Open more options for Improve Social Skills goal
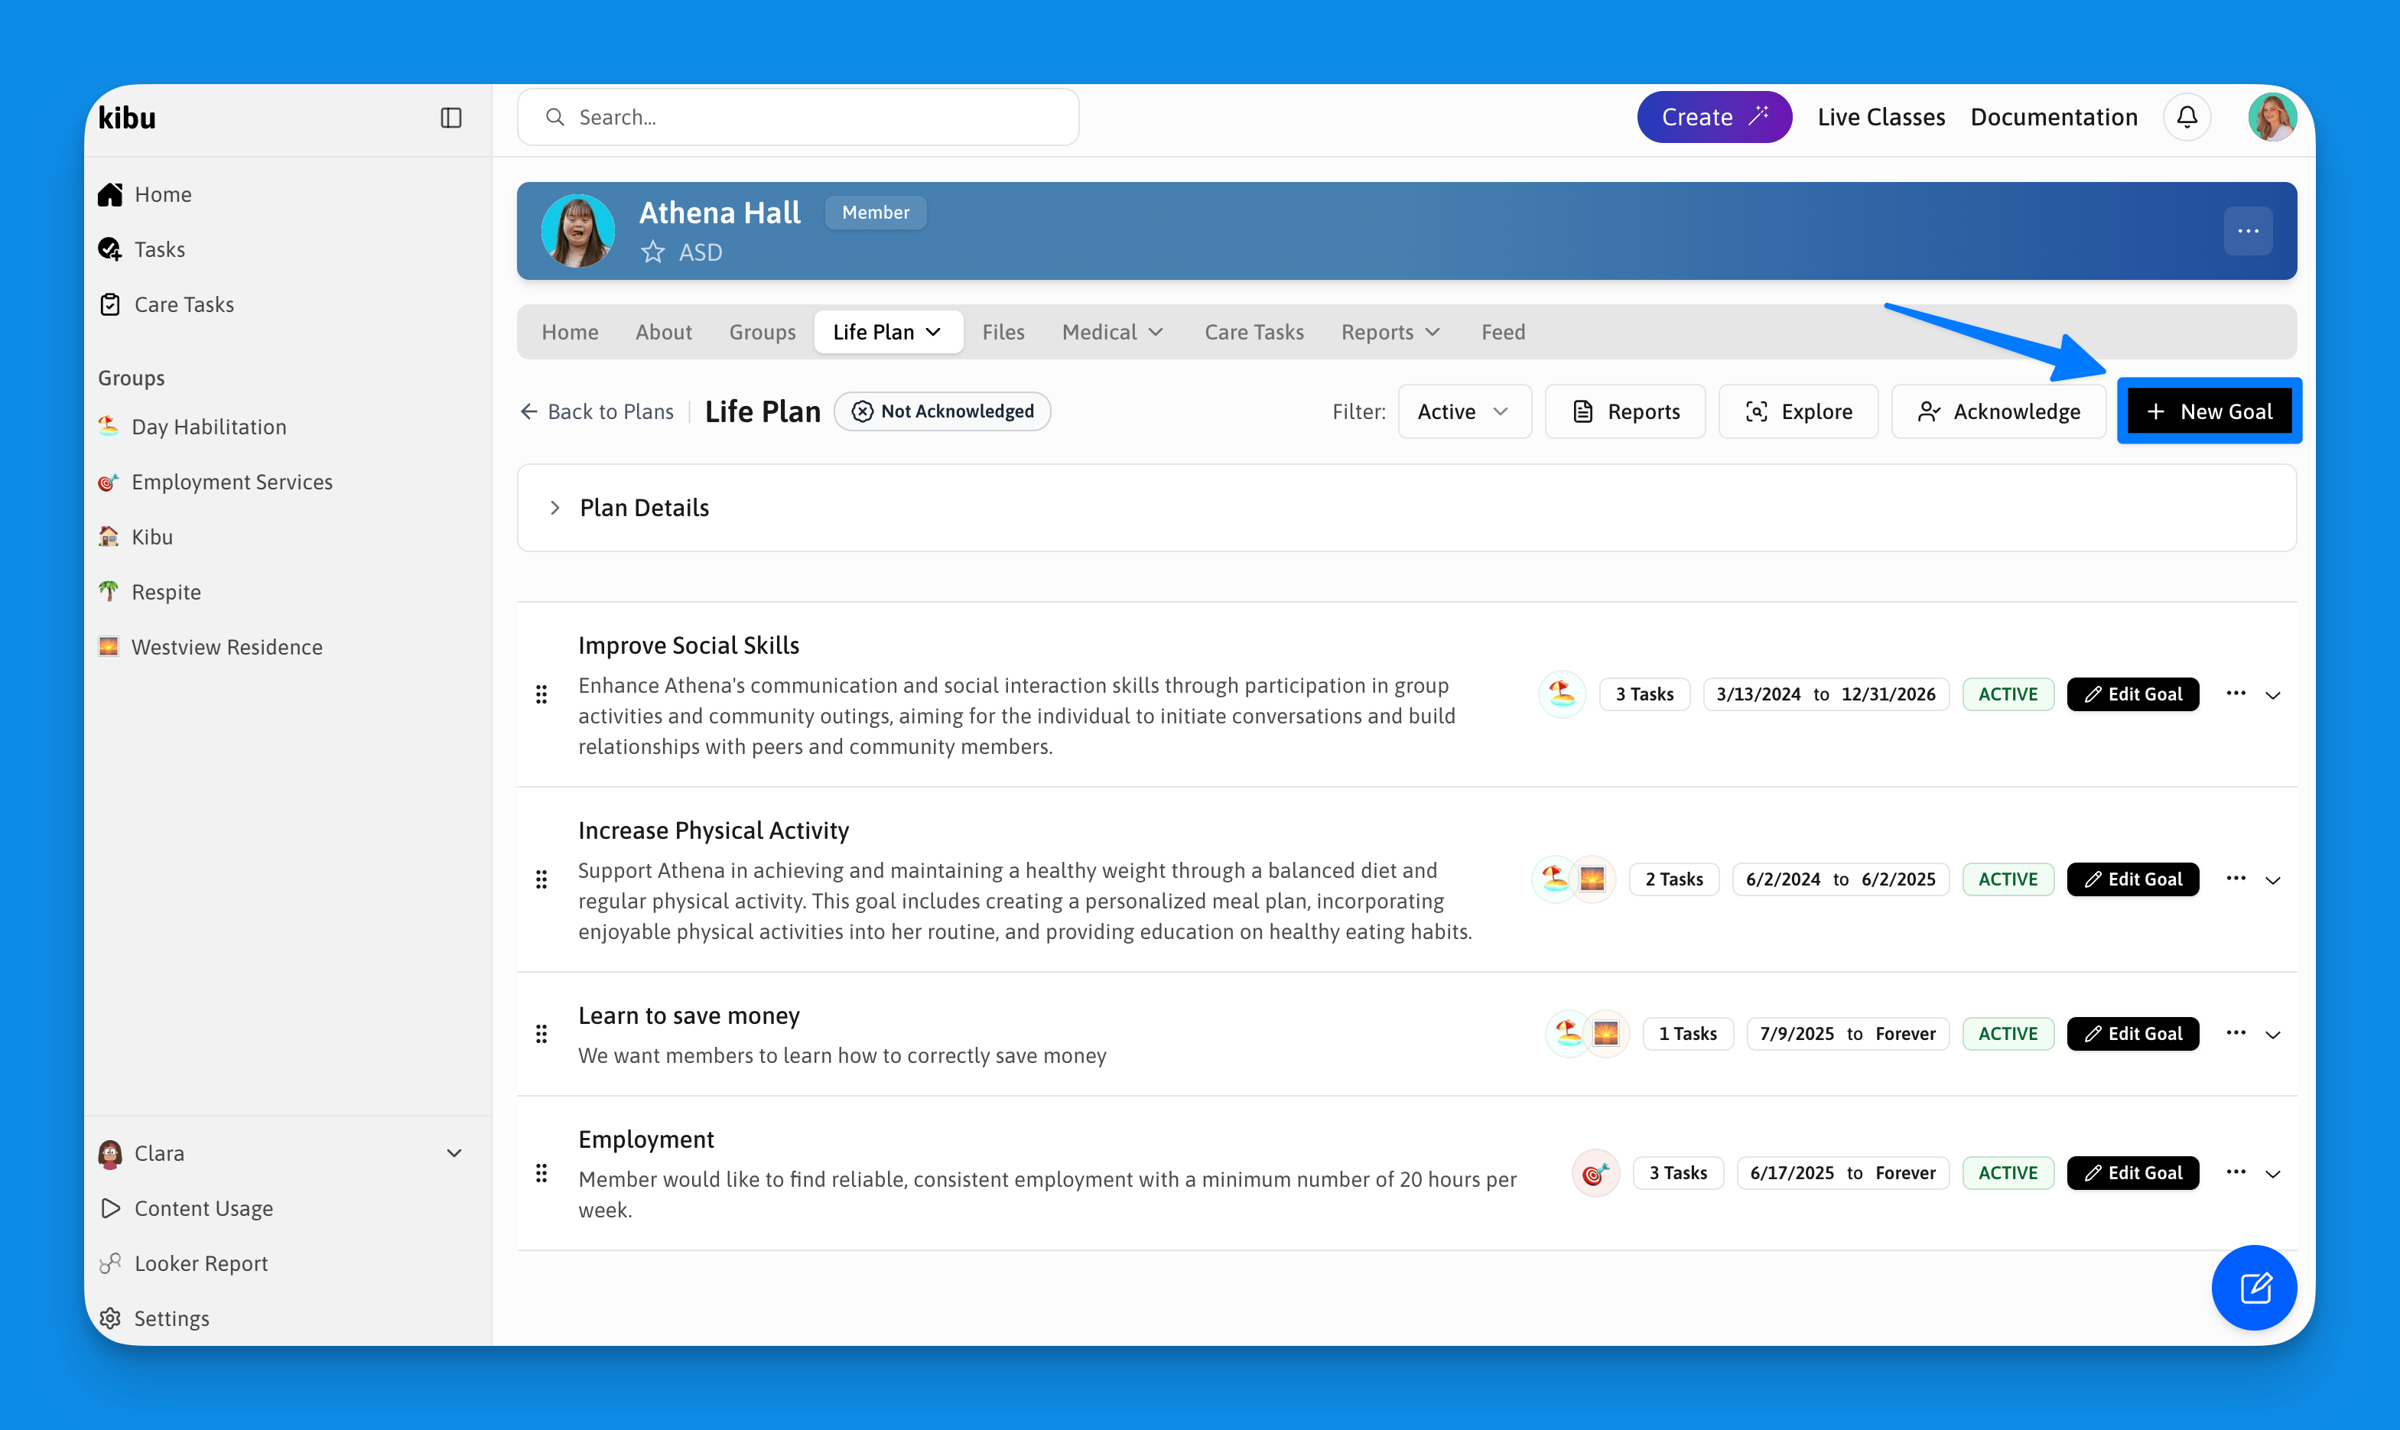This screenshot has width=2400, height=1430. [2236, 694]
